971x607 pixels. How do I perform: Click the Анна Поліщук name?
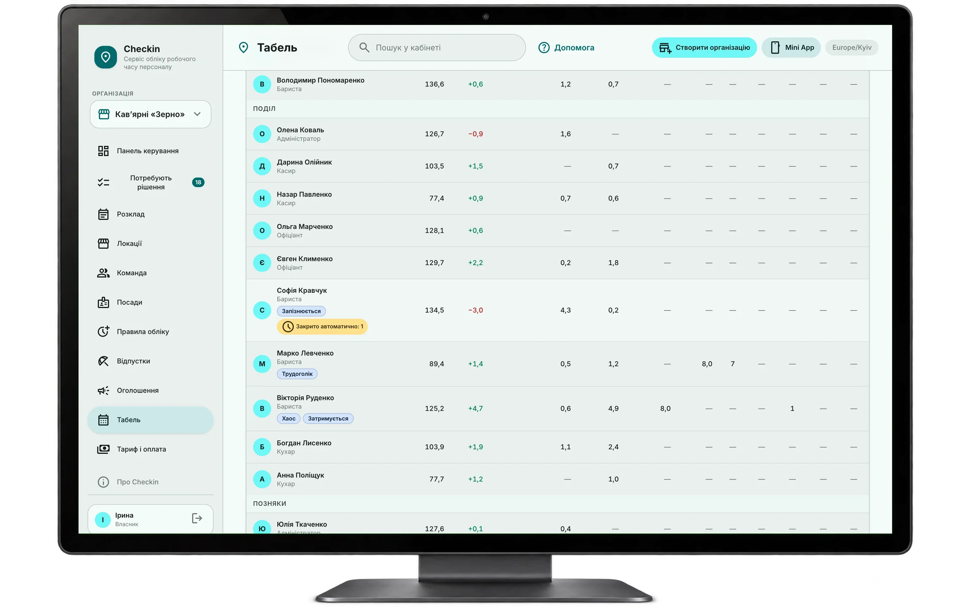(x=300, y=475)
